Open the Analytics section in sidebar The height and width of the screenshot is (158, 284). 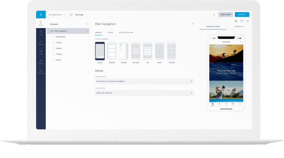coord(41,42)
